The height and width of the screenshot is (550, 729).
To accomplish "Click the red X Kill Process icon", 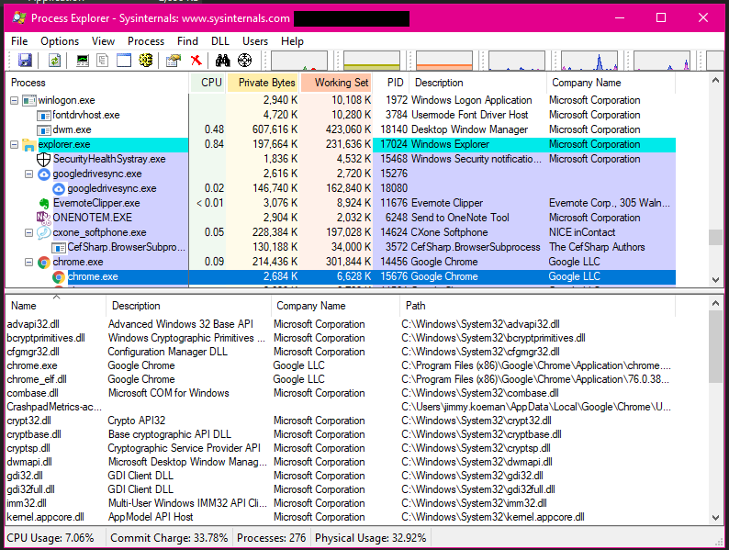I will (x=196, y=61).
